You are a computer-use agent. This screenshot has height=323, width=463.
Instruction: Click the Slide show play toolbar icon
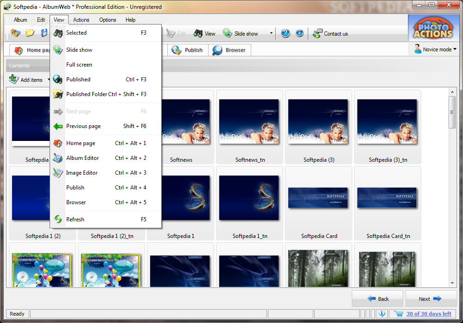(228, 33)
